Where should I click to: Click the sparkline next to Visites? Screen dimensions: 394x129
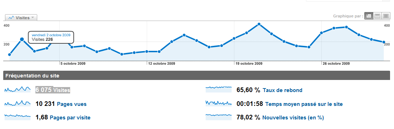[17, 89]
